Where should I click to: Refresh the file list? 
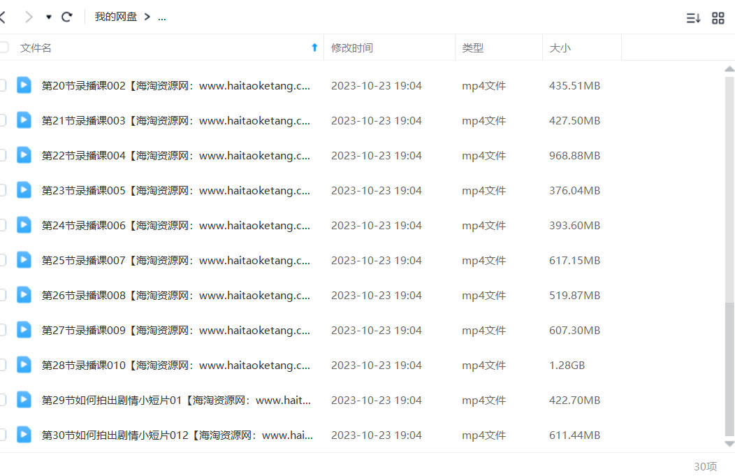pos(66,17)
